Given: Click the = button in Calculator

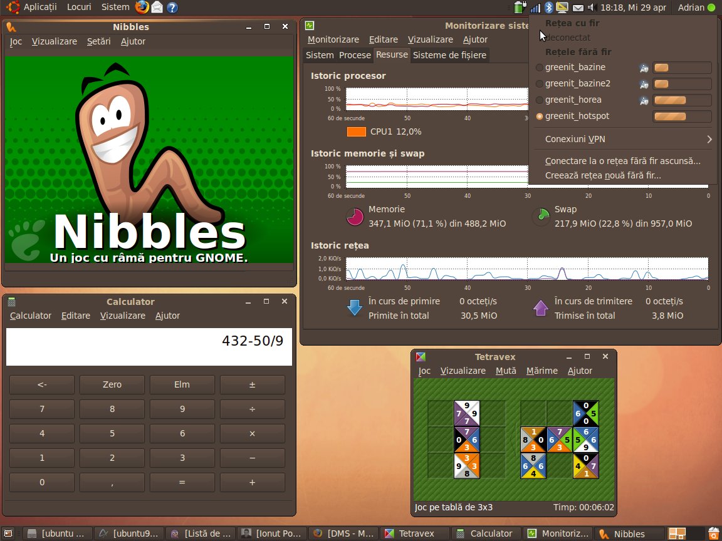Looking at the screenshot, I should coord(182,482).
